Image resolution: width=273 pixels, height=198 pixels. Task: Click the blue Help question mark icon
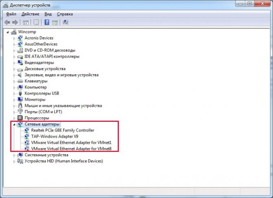coord(47,22)
